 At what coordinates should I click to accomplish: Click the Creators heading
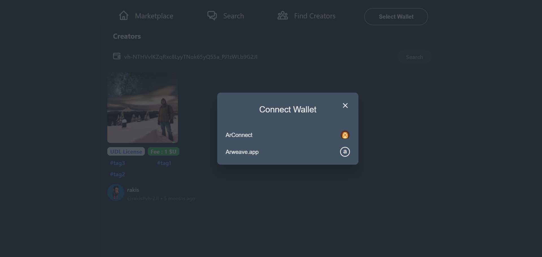127,36
